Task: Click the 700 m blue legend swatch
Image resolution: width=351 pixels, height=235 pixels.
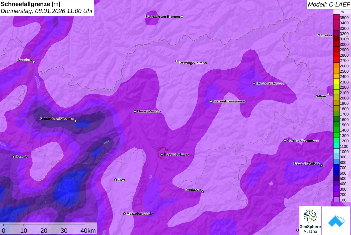Action: (x=336, y=168)
